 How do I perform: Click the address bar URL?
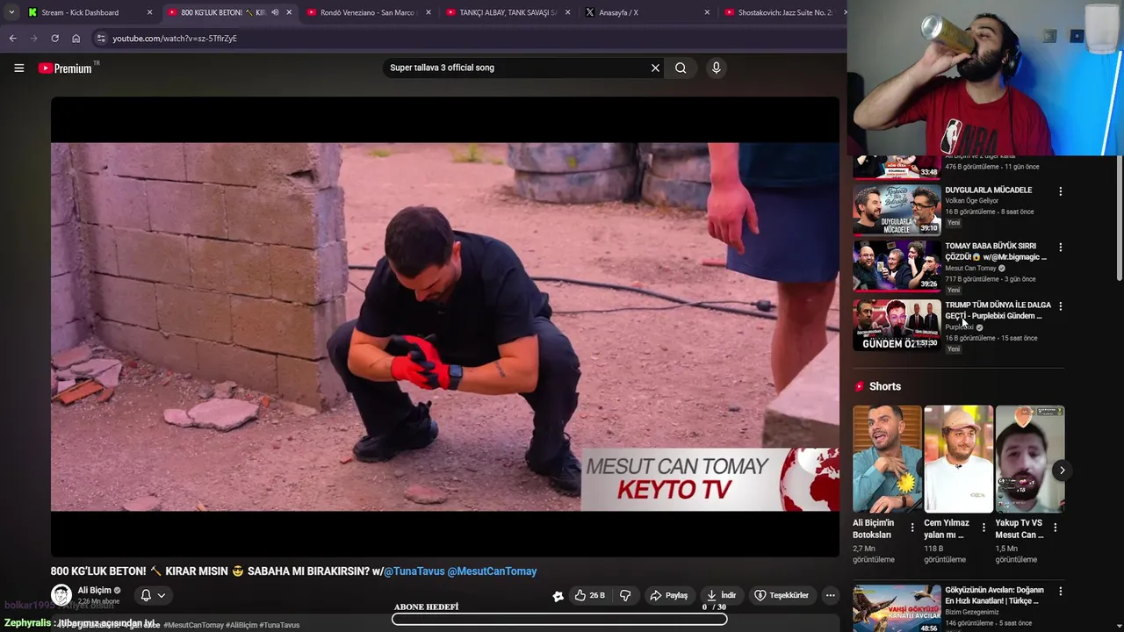175,39
